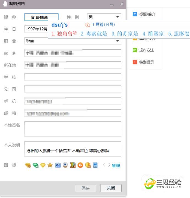Click the 邮箱 email input field
The image size is (190, 198).
(73, 113)
